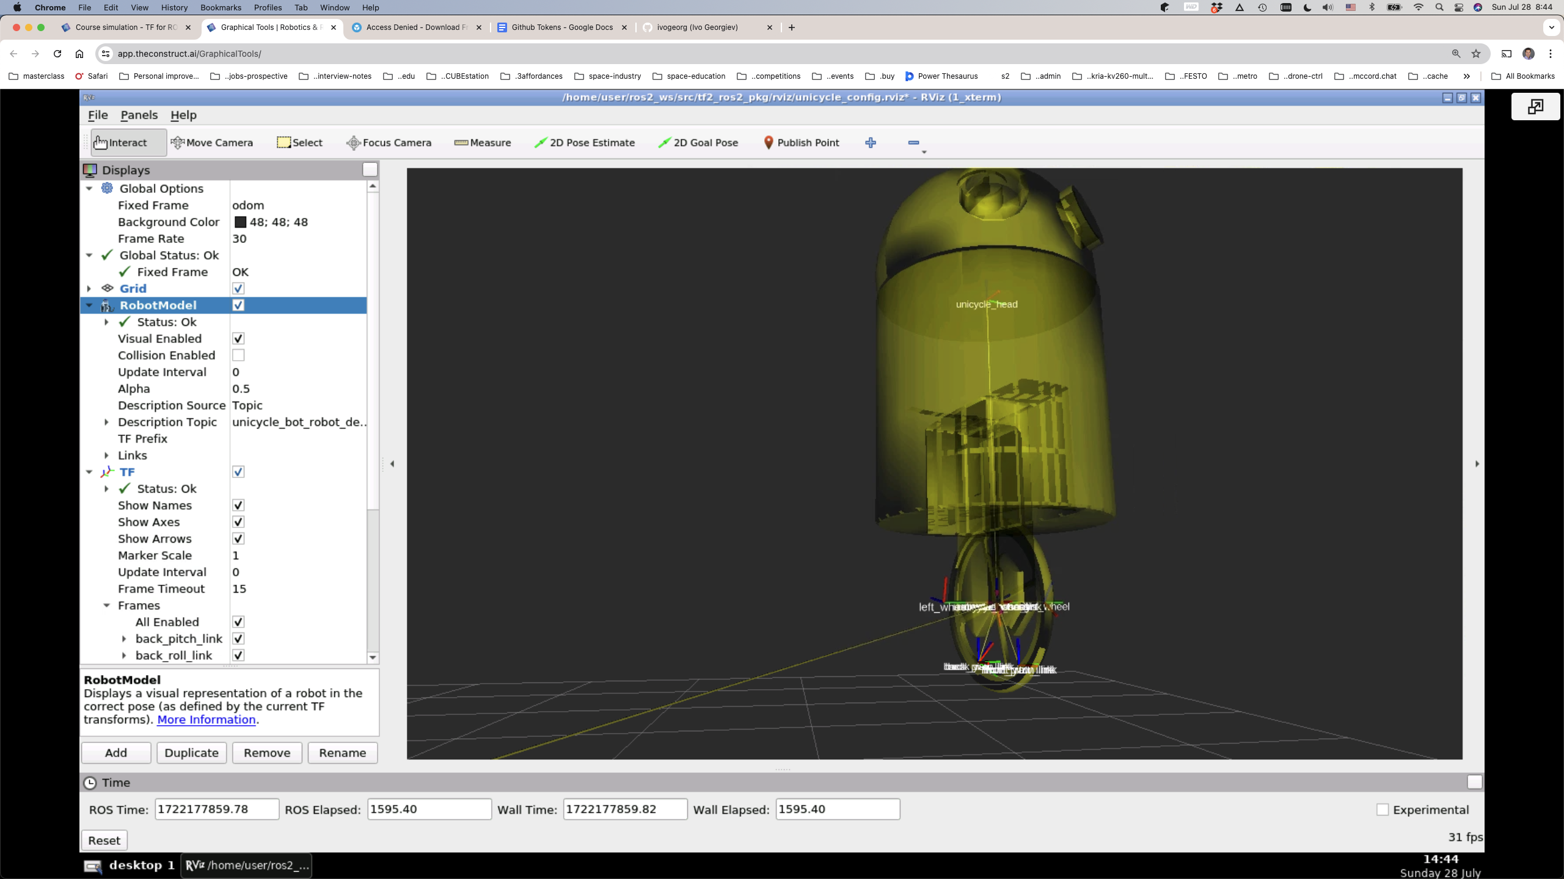Screen dimensions: 1564x879
Task: Select the 2D Goal Pose tool
Action: (x=698, y=142)
